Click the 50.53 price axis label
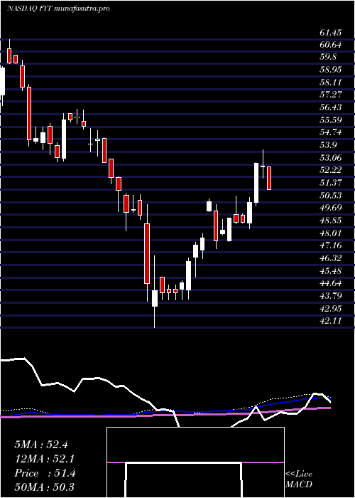355x498 pixels. (x=331, y=196)
